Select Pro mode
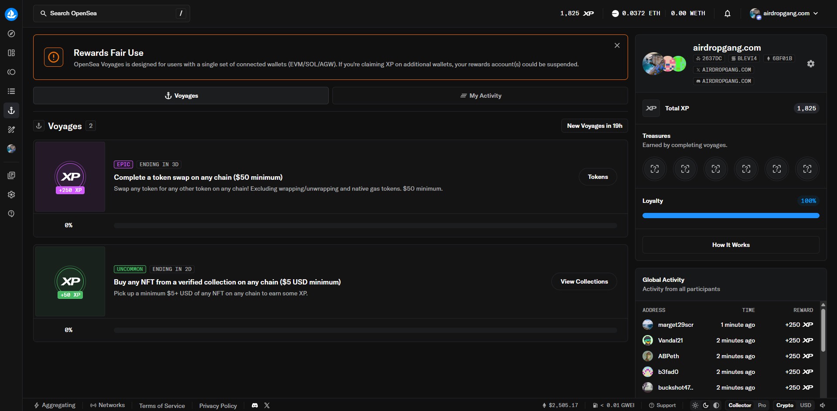The image size is (837, 411). 762,405
